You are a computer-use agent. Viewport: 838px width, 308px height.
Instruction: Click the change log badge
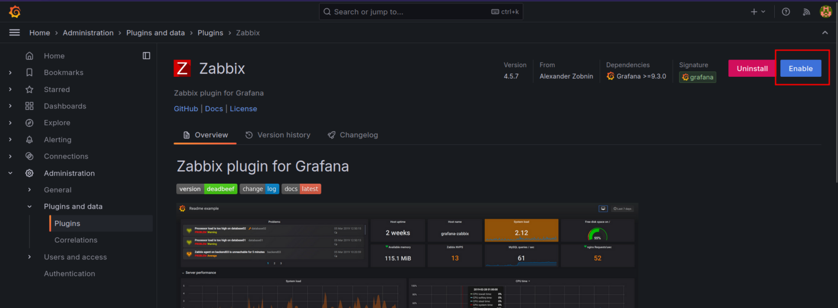[259, 189]
